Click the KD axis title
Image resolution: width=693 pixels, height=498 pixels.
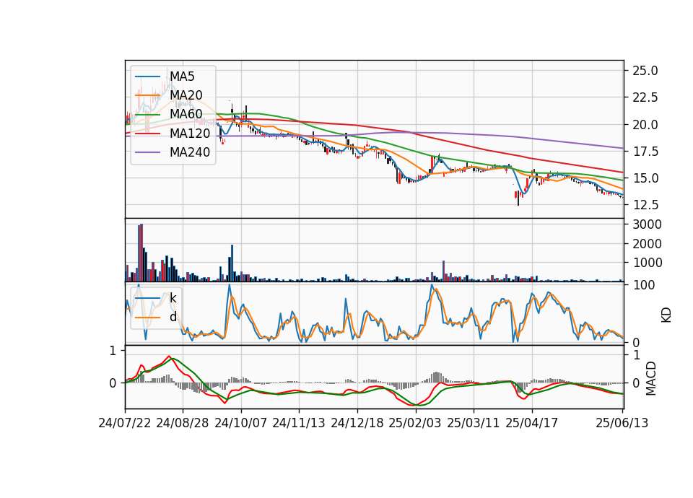(666, 315)
